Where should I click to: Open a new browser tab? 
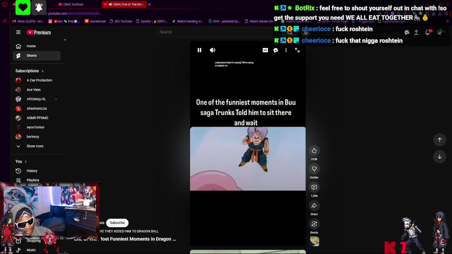pyautogui.click(x=149, y=5)
